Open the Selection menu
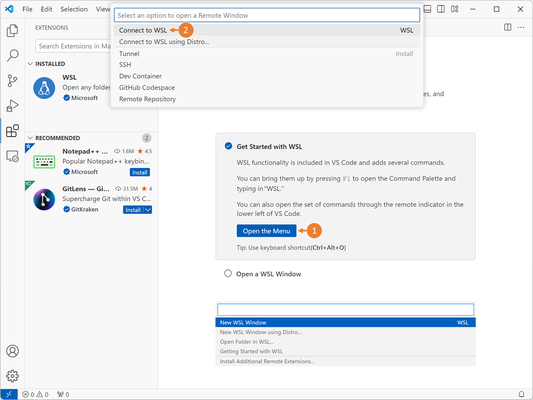Screen dimensions: 533x400 (74, 9)
